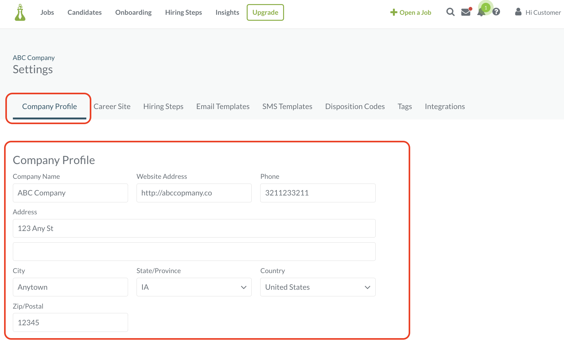The height and width of the screenshot is (346, 564).
Task: Expand the Country dropdown
Action: click(318, 287)
